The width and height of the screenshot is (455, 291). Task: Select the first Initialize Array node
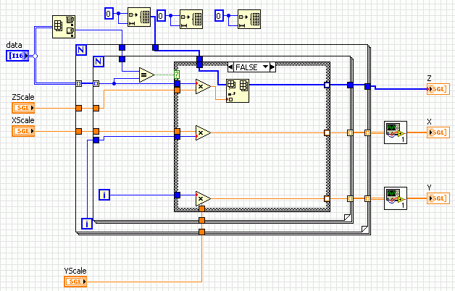(139, 17)
